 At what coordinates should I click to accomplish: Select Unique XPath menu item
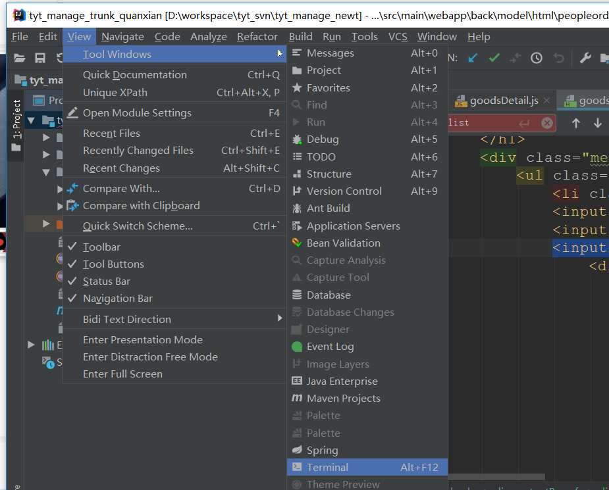tap(174, 92)
